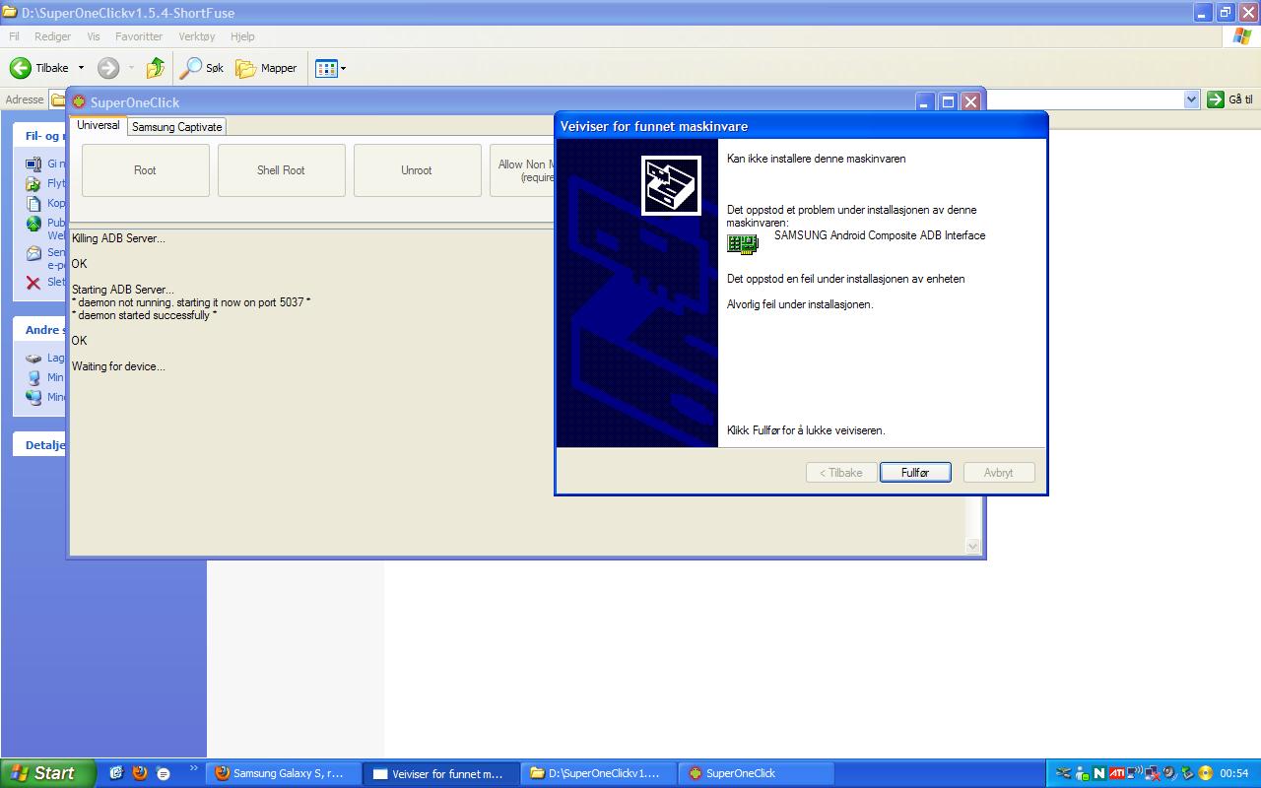Screen dimensions: 1261x788
Task: Click the ATI tray icon
Action: 1117,773
